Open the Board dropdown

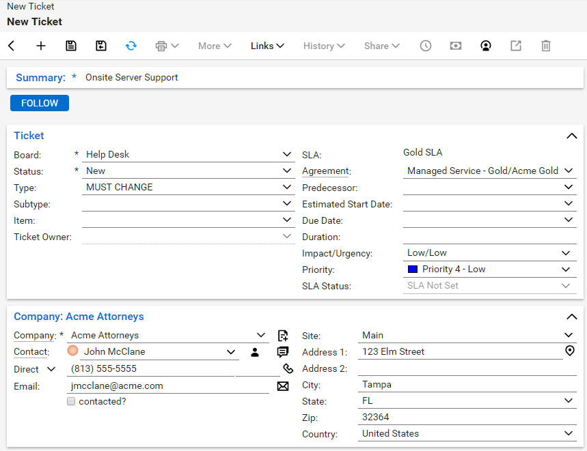tap(287, 155)
